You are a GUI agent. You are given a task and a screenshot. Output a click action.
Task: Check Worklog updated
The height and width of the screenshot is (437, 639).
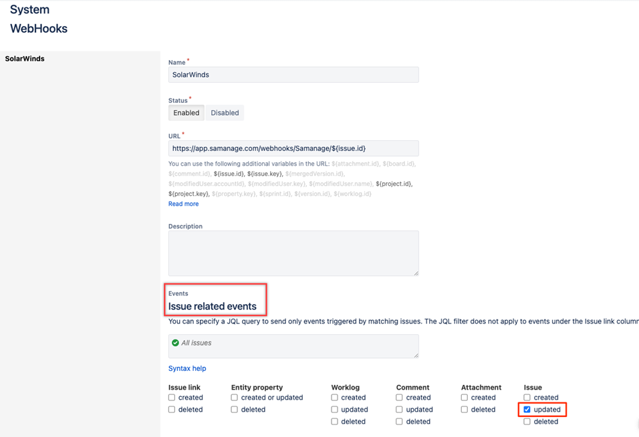(x=335, y=410)
